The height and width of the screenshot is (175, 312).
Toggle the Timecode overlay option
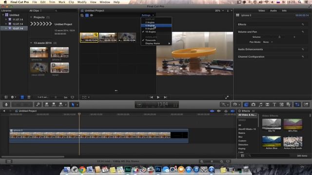pos(156,40)
